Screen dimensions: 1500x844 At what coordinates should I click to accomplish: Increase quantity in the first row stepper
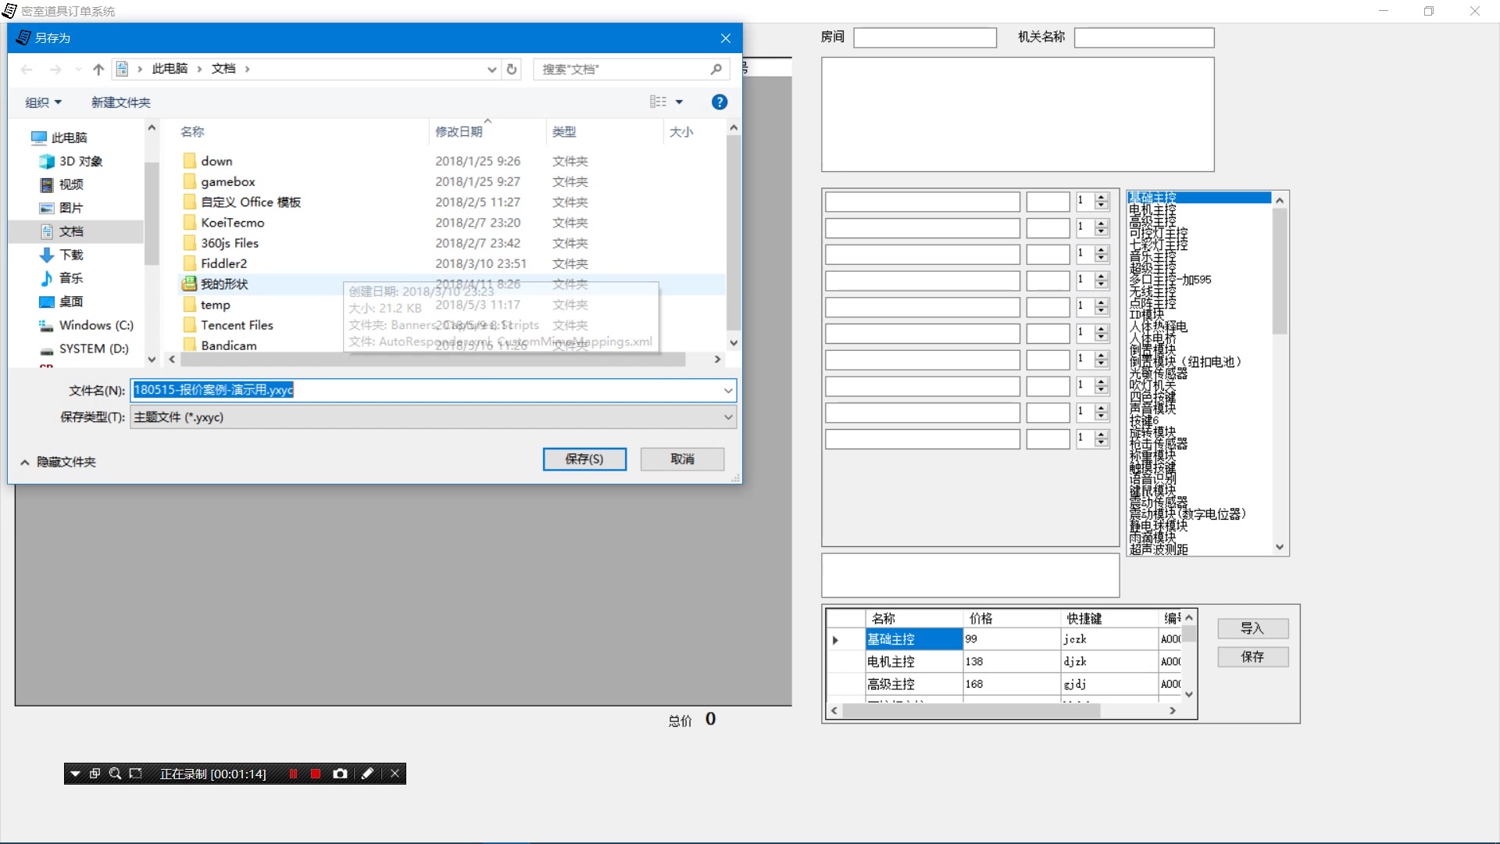(x=1102, y=198)
